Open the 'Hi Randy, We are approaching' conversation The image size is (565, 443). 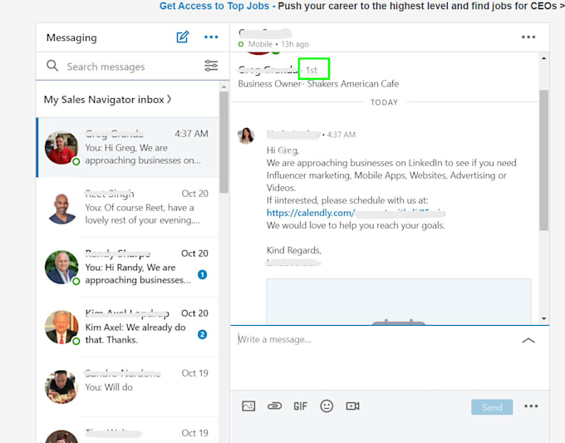point(128,268)
